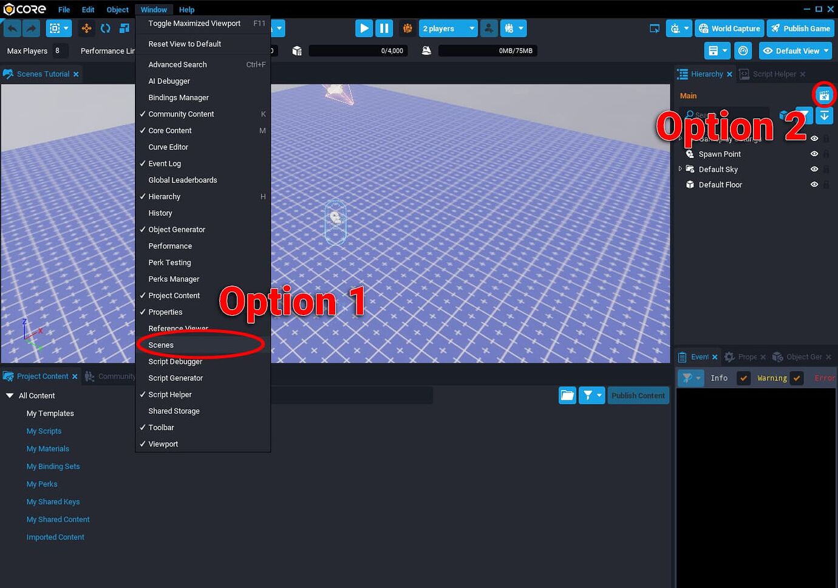This screenshot has width=838, height=588.
Task: Expand the Default Sky tree item
Action: (680, 169)
